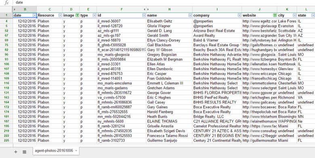315x158 pixels.
Task: Select cell Ellen Atlas
Action: tap(169, 64)
